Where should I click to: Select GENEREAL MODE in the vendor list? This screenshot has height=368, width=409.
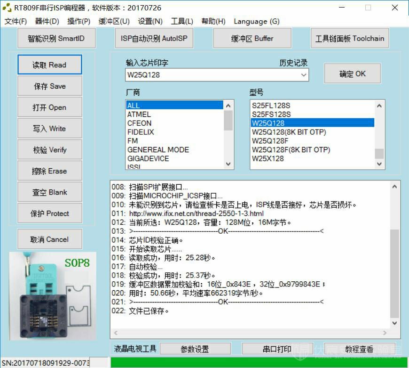click(174, 150)
